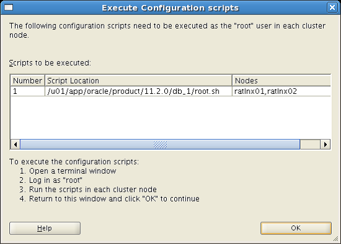Open Help for configuration scripts
The height and width of the screenshot is (244, 341).
click(45, 228)
